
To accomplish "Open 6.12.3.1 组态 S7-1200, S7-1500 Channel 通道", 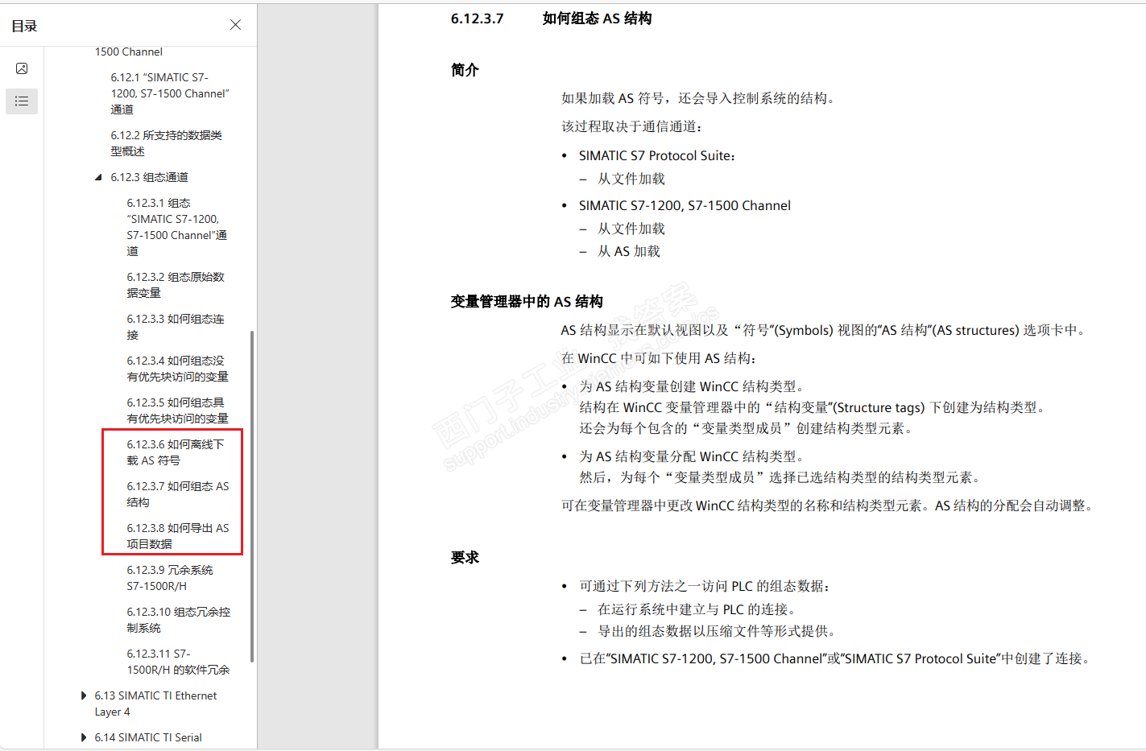I will click(177, 227).
